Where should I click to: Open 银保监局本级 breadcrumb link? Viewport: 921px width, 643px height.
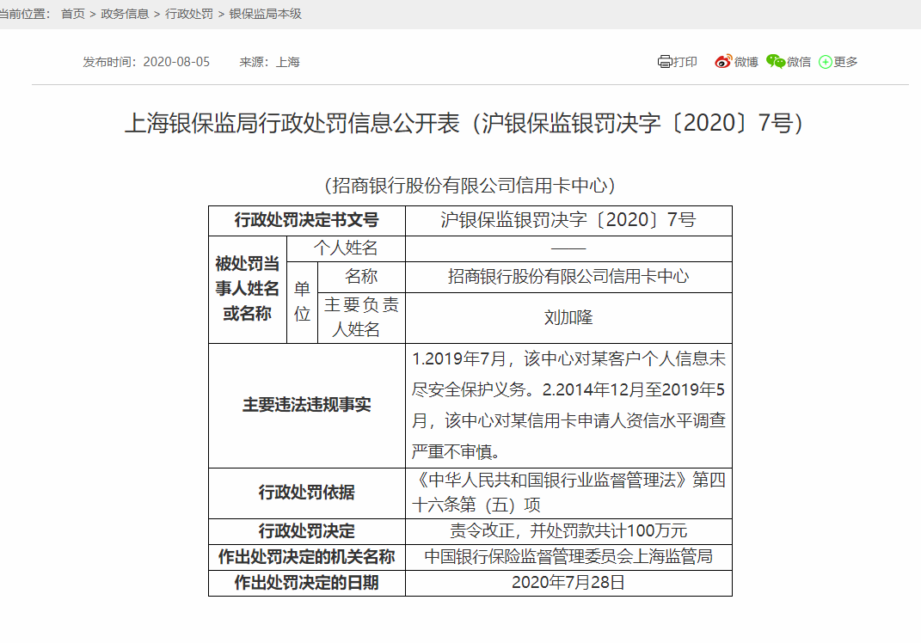coord(266,14)
